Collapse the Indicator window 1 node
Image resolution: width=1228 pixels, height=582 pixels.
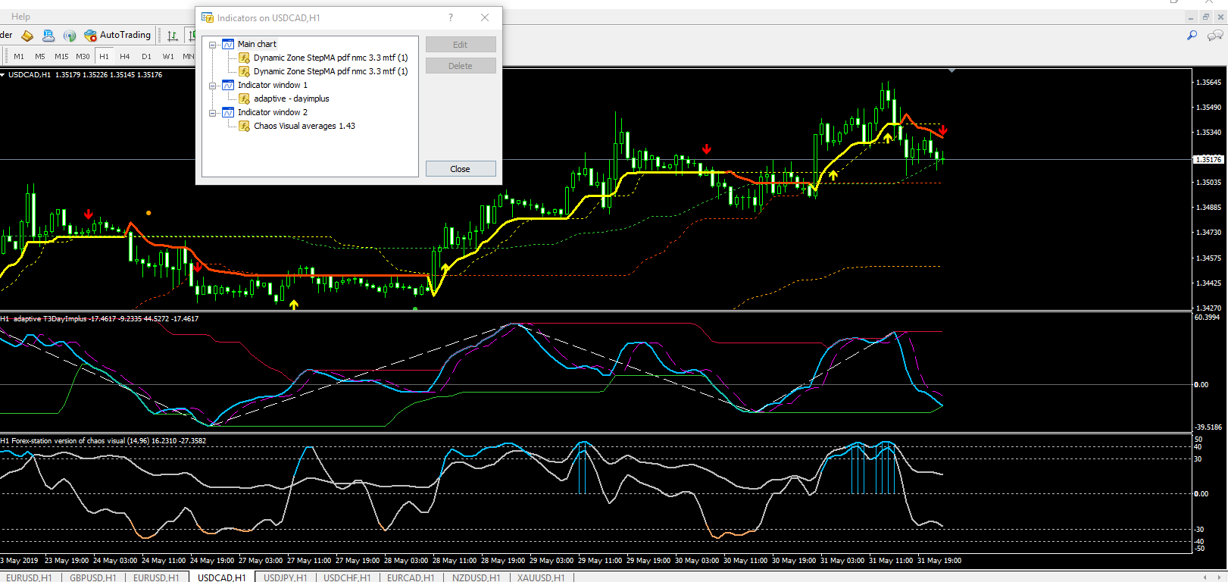tap(213, 86)
